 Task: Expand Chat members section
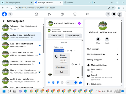[x=103, y=49]
